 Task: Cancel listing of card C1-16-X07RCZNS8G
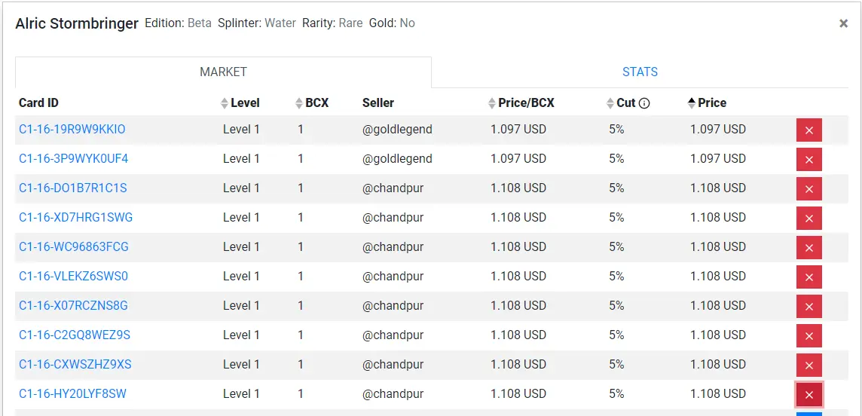point(809,307)
